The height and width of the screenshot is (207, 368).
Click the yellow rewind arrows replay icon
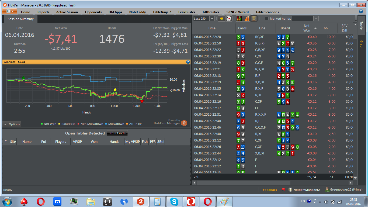(221, 19)
